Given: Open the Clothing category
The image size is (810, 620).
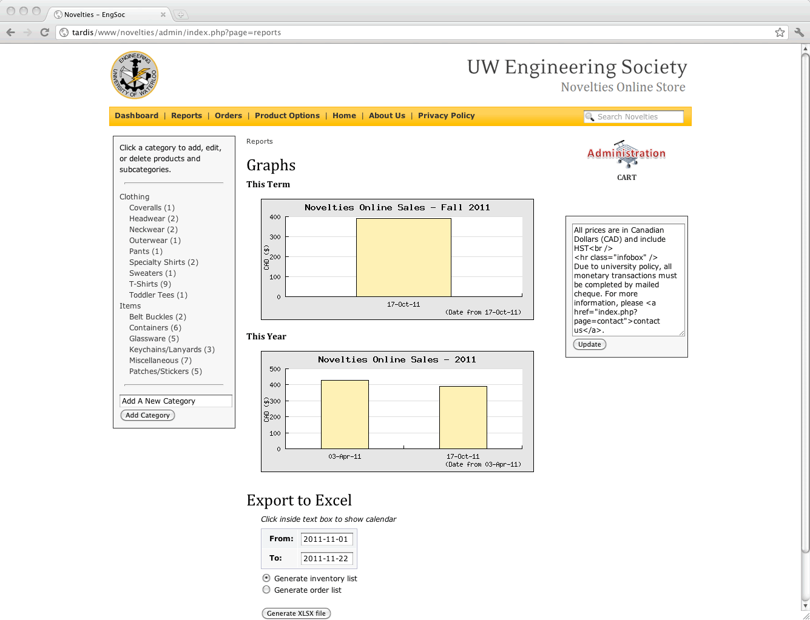Looking at the screenshot, I should (x=134, y=197).
